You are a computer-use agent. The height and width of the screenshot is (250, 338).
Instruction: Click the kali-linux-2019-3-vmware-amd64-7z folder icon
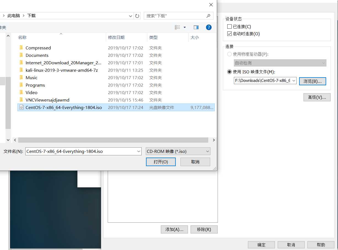[x=21, y=70]
